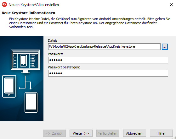Click the Neue Keystore-Informationen heading
The image size is (176, 139).
[x=28, y=13]
